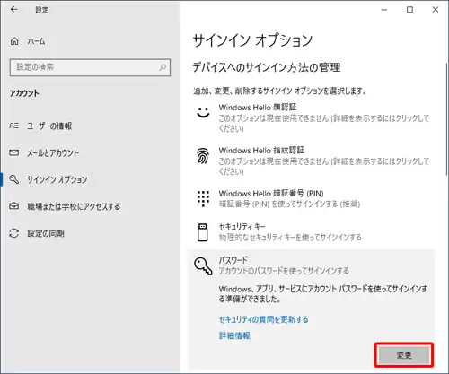The width and height of the screenshot is (449, 374).
Task: Expand the Windows Hello 指紋認証 option
Action: click(311, 161)
